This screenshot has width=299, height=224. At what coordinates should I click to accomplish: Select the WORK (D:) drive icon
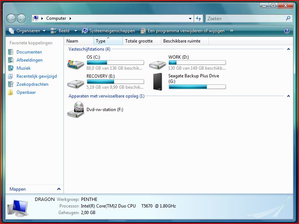[157, 65]
